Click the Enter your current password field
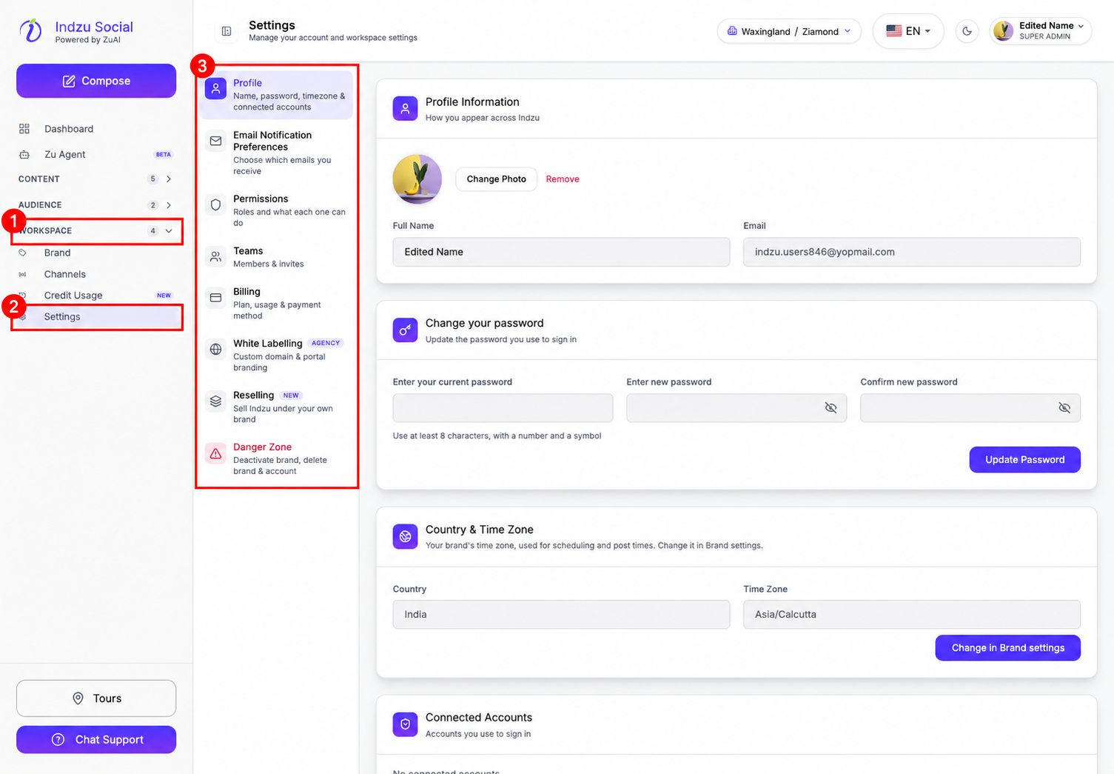Viewport: 1114px width, 774px height. pyautogui.click(x=503, y=408)
